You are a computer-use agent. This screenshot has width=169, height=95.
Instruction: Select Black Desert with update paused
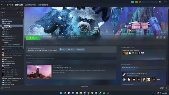pos(12,45)
